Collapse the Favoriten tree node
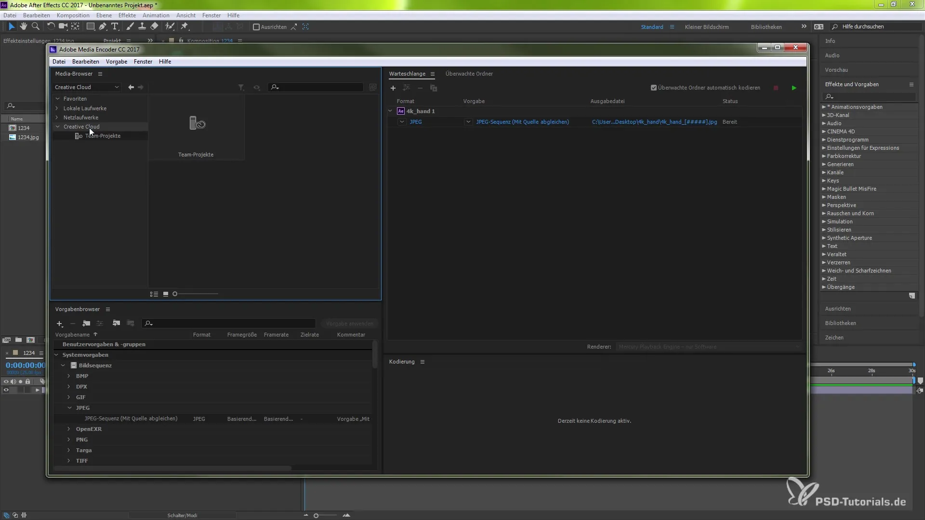The image size is (925, 520). pyautogui.click(x=57, y=99)
